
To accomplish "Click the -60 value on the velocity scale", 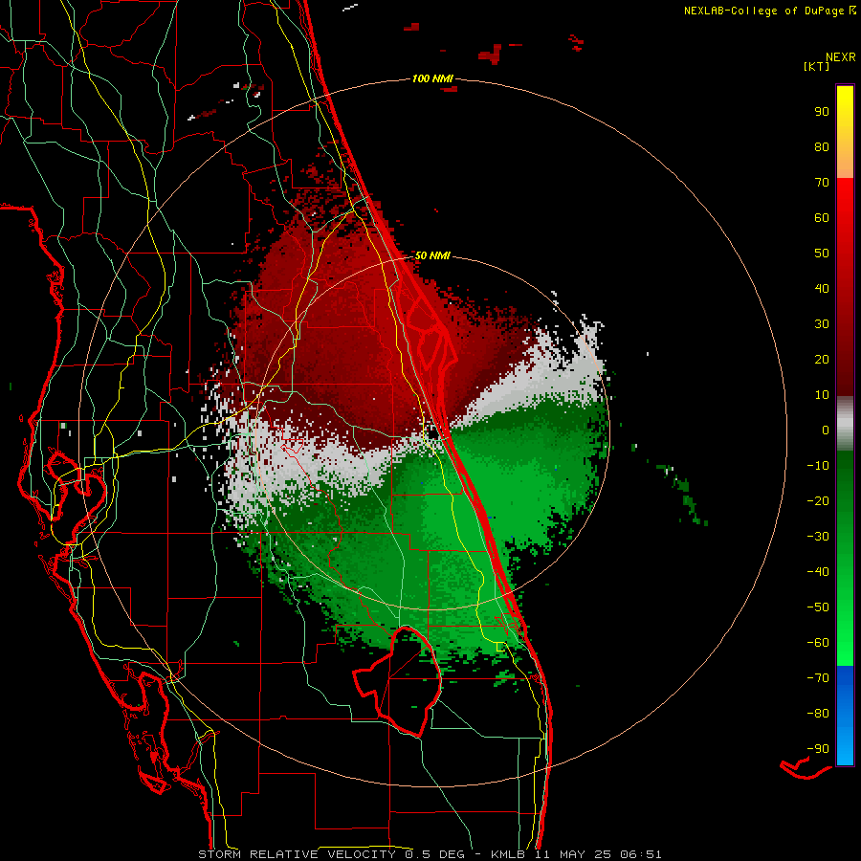I will (818, 643).
